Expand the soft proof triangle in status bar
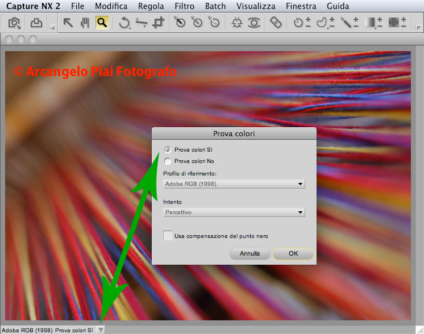 coord(101,329)
